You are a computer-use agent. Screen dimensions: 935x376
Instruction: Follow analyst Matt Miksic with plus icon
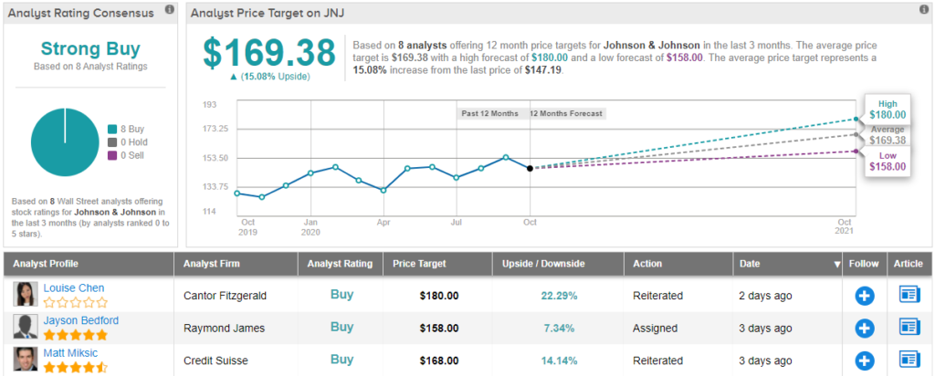pyautogui.click(x=865, y=360)
